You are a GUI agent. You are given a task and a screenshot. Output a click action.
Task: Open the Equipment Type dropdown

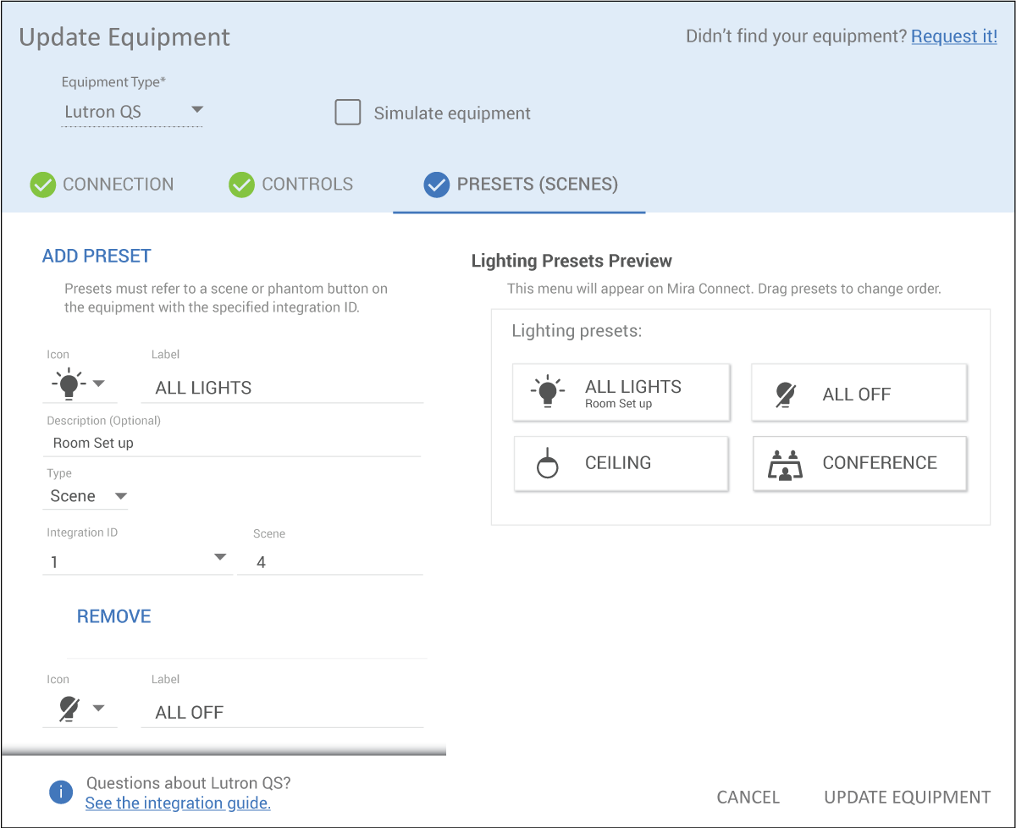132,111
